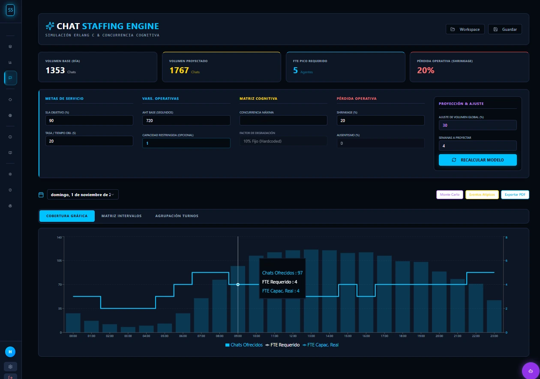Viewport: 540px width, 379px height.
Task: Toggle Chats Ofrecidos series in chart legend
Action: pos(244,345)
